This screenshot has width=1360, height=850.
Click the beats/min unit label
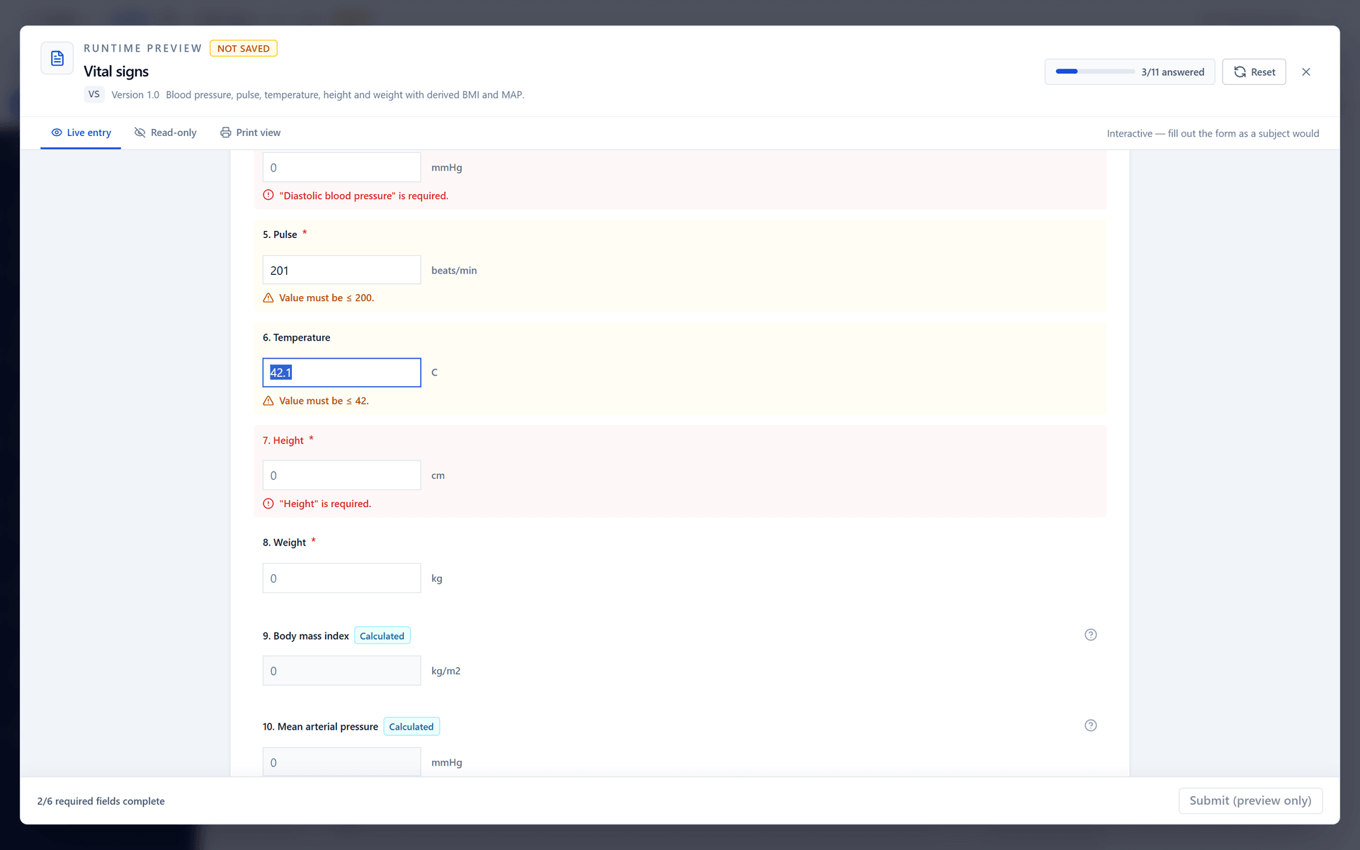[x=454, y=271]
